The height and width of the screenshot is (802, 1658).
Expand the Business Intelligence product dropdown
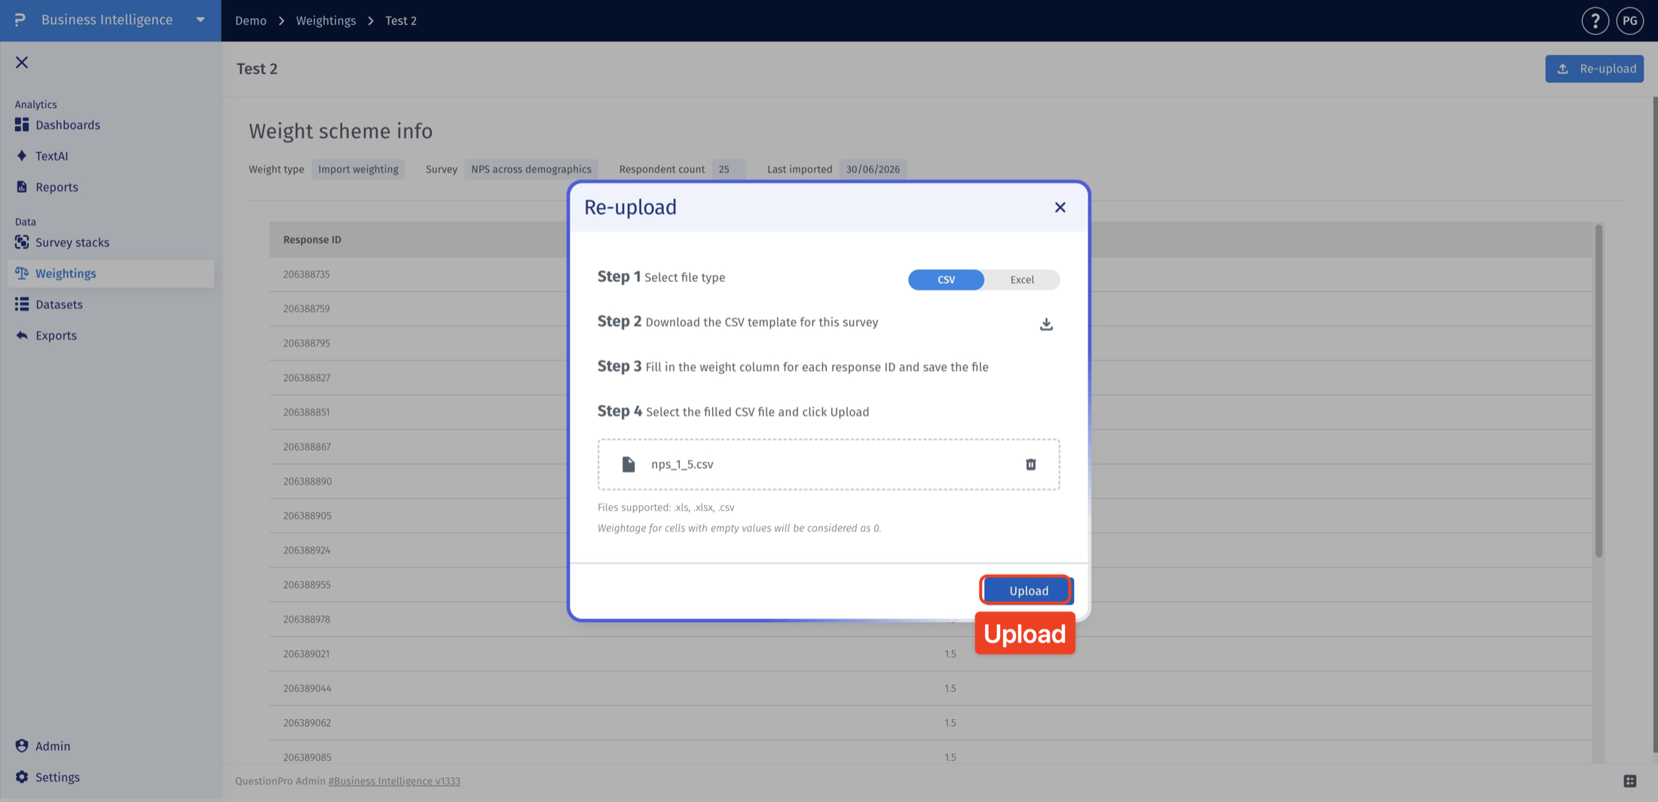(x=200, y=20)
